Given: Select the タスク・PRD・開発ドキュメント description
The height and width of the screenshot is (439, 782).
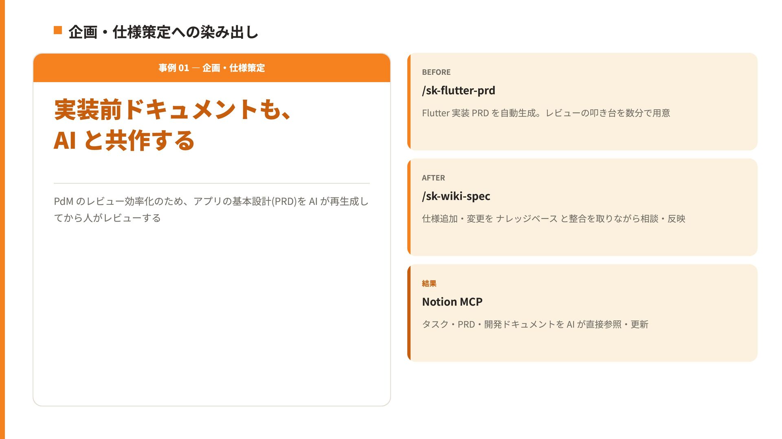Looking at the screenshot, I should [x=535, y=324].
